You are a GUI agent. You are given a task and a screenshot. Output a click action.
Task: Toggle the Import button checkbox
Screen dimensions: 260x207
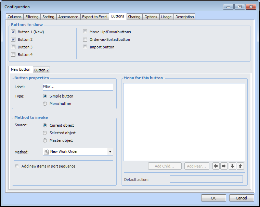pyautogui.click(x=85, y=47)
